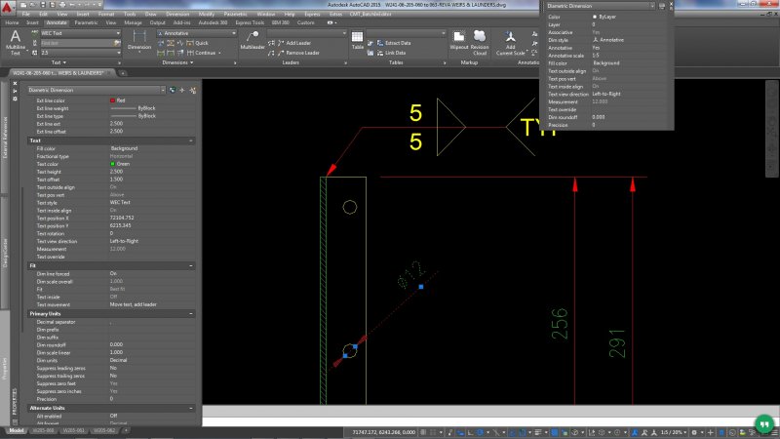This screenshot has height=439, width=780.
Task: Click the Text height value field
Action: 152,172
